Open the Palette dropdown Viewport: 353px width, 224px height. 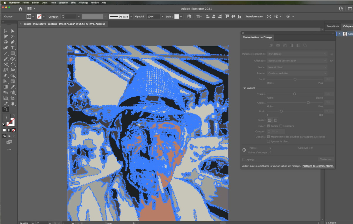[x=297, y=73]
